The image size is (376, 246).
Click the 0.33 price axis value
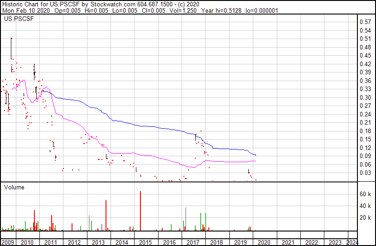tap(366, 89)
